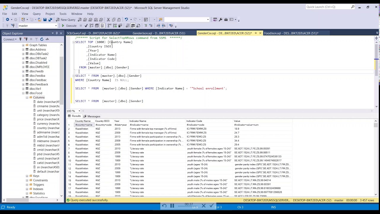Click the results grid vertical scrollbar

click(376, 158)
